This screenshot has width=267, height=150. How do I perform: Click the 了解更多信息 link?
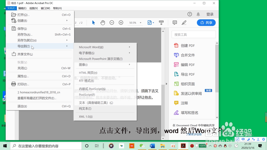point(194,134)
